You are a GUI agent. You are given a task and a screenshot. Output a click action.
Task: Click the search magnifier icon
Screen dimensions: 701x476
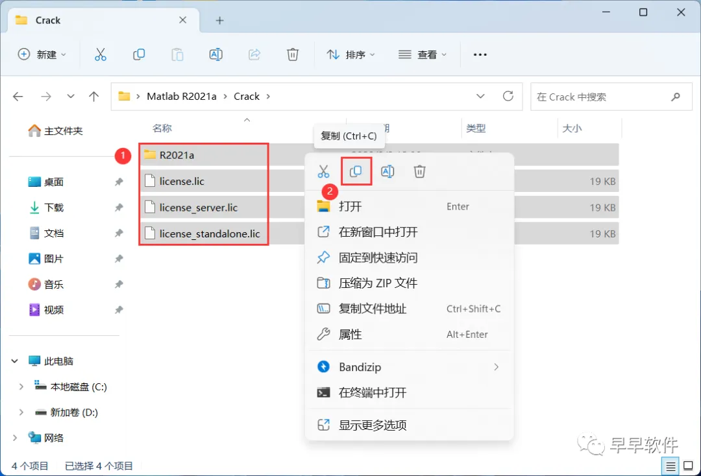(x=676, y=97)
